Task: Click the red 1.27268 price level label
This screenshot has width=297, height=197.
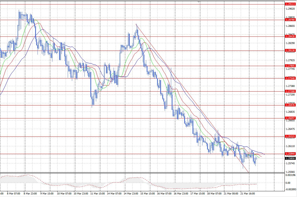Action: click(290, 91)
